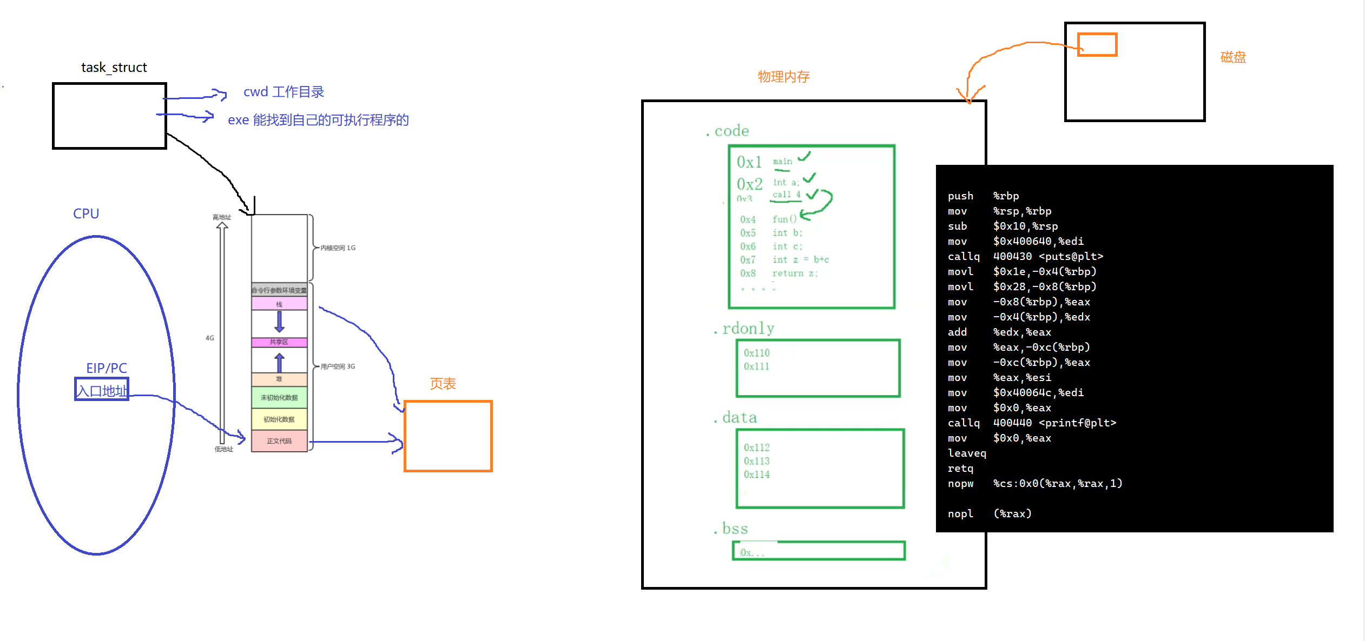Click the ".code" section heading
The height and width of the screenshot is (641, 1365).
tap(728, 131)
